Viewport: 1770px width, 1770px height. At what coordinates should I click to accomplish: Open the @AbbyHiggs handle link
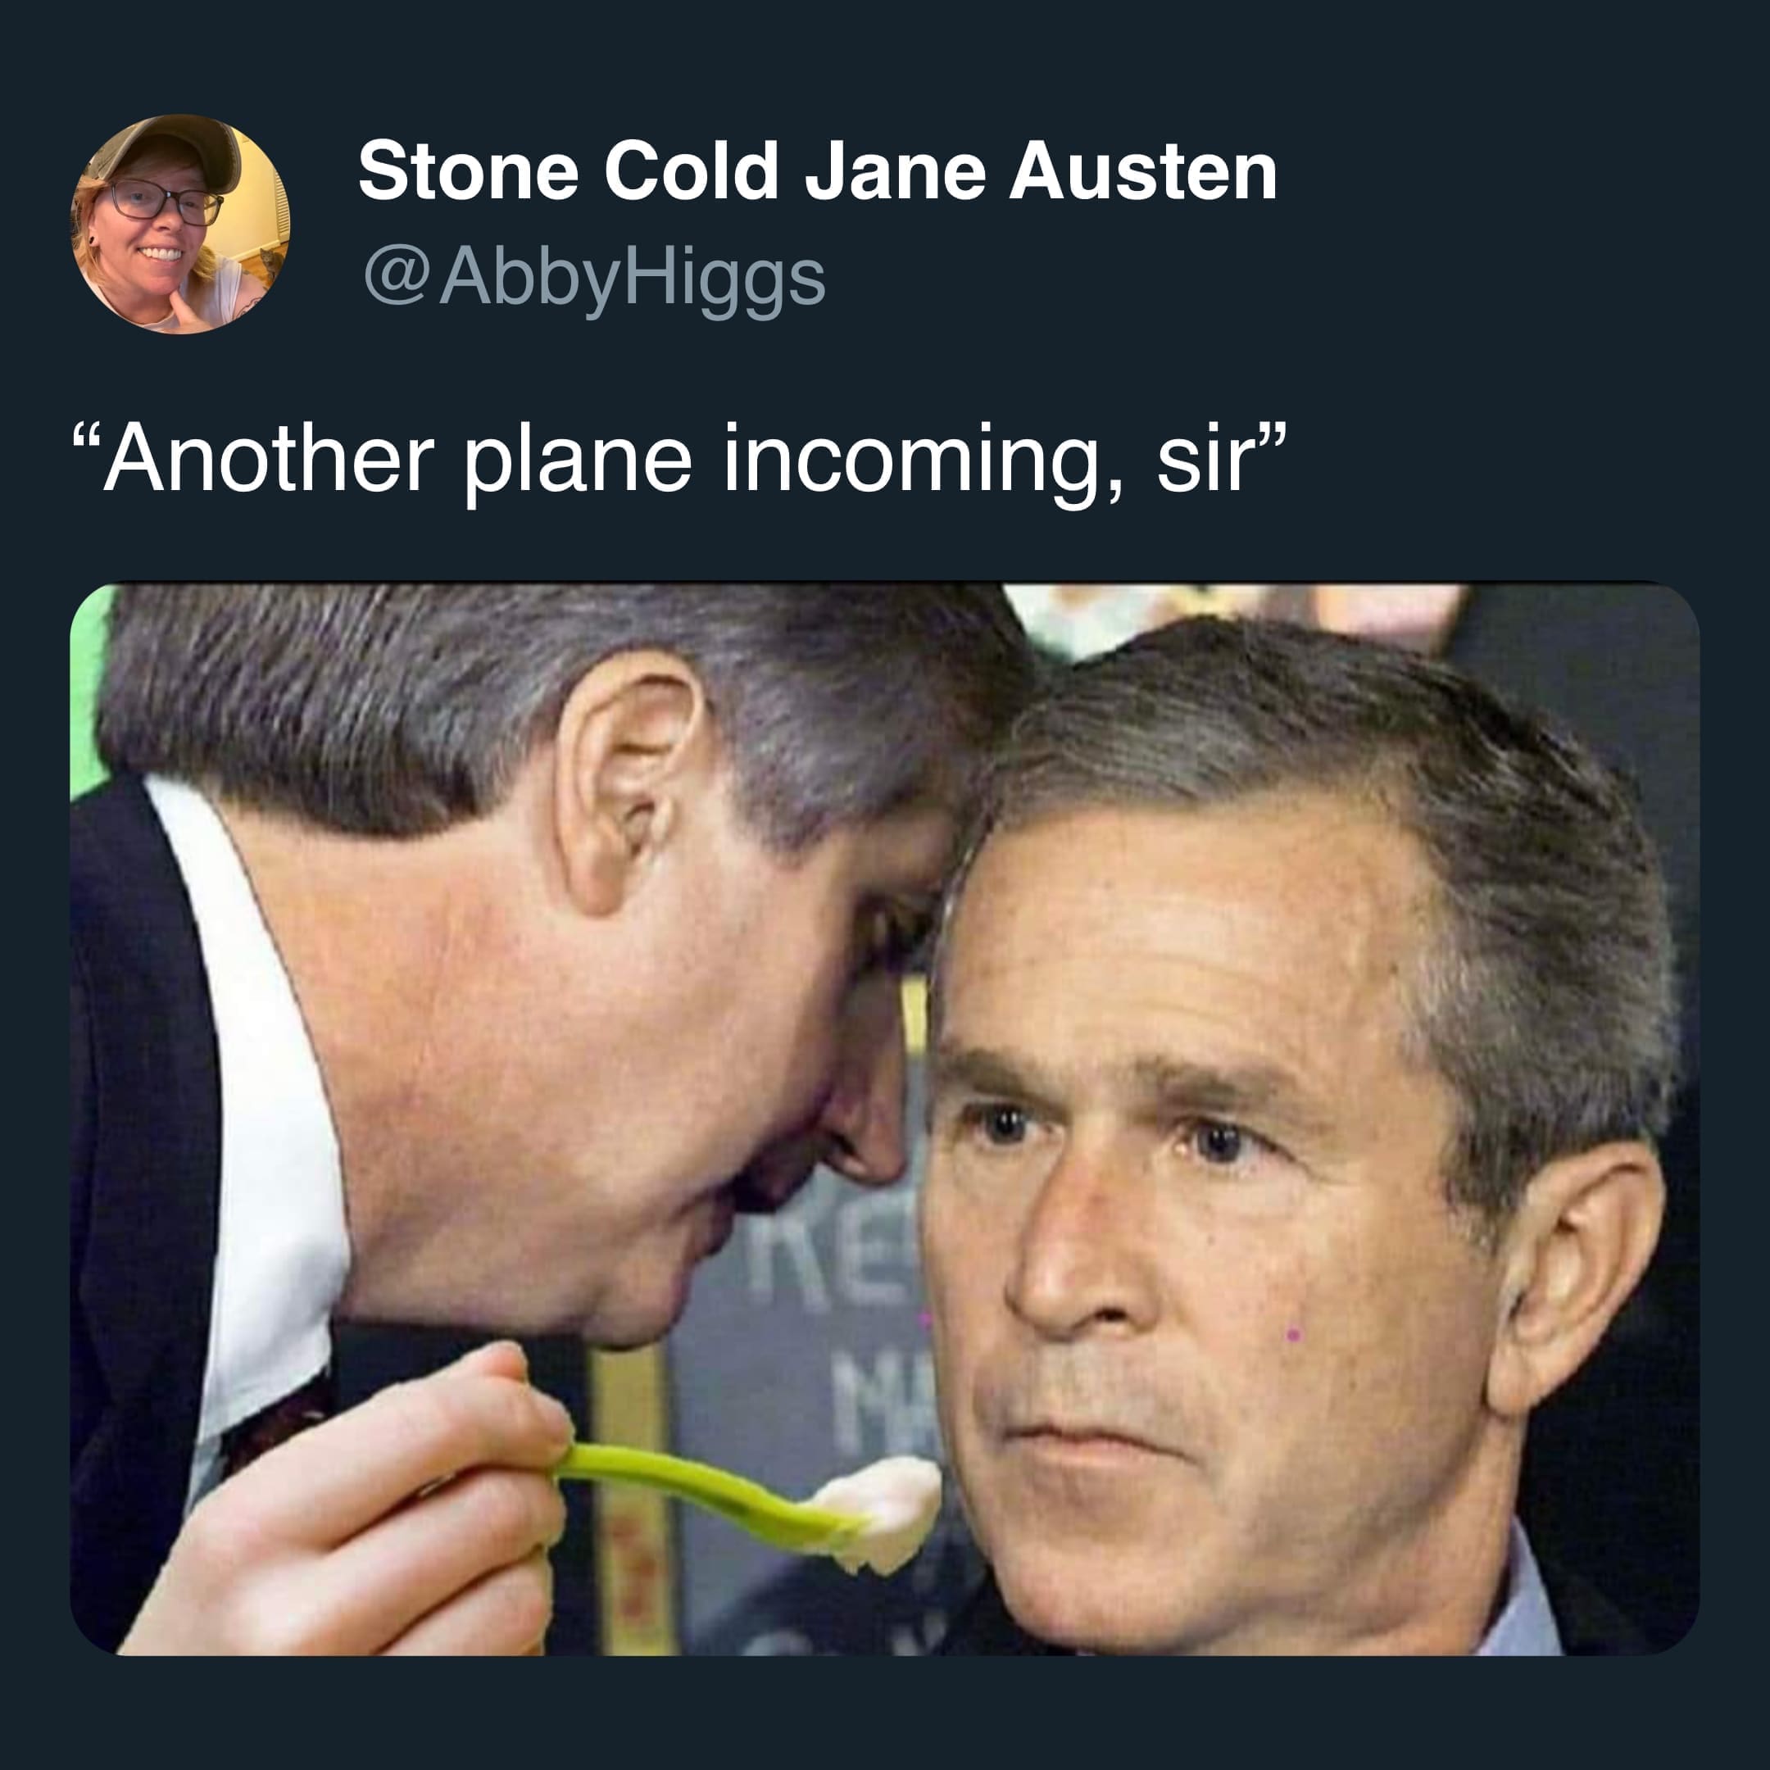coord(595,279)
